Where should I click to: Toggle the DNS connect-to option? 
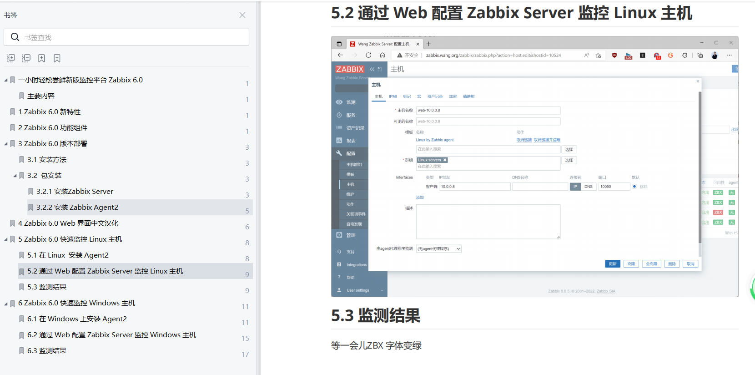[x=589, y=187]
